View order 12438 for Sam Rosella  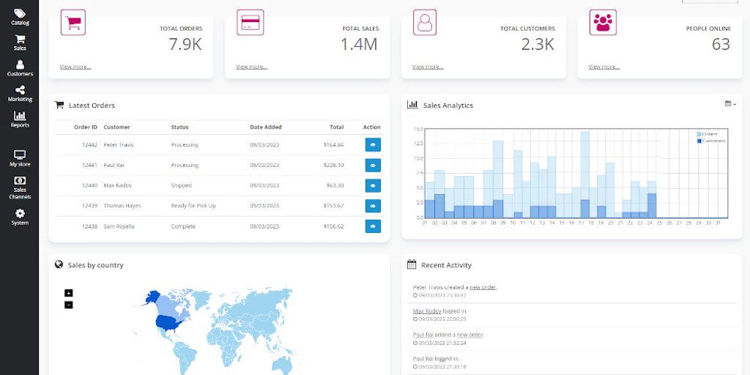coord(373,226)
